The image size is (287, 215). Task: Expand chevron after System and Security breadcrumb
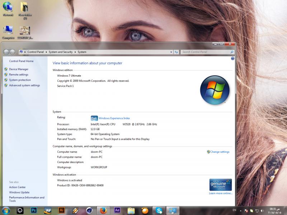point(75,52)
